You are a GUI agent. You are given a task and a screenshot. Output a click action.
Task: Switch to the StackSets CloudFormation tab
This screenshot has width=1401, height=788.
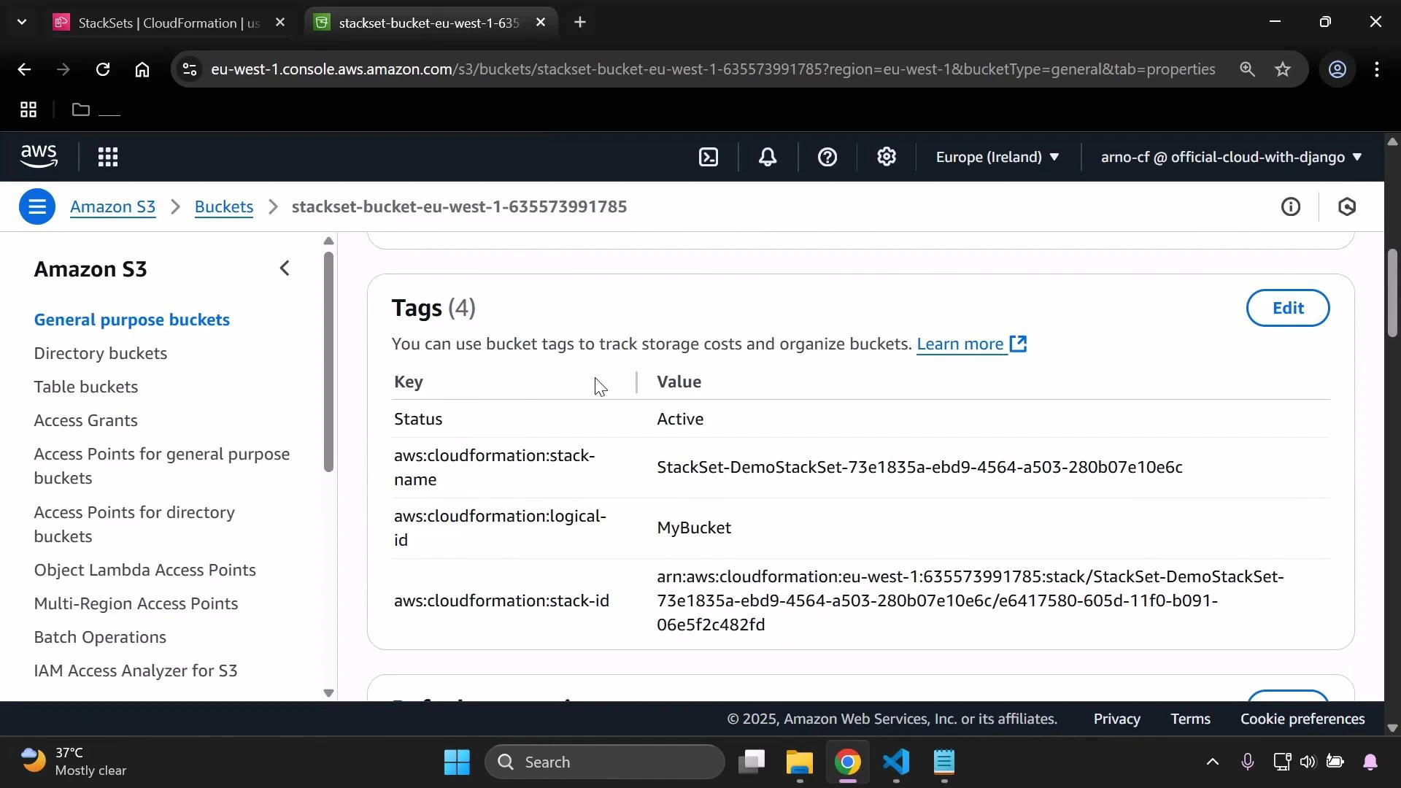[x=153, y=22]
